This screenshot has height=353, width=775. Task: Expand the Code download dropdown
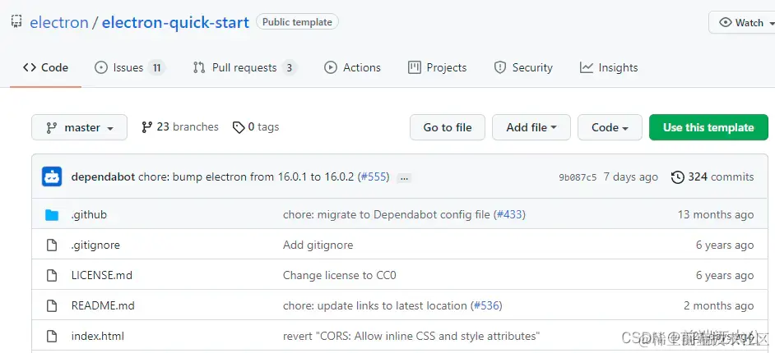610,127
